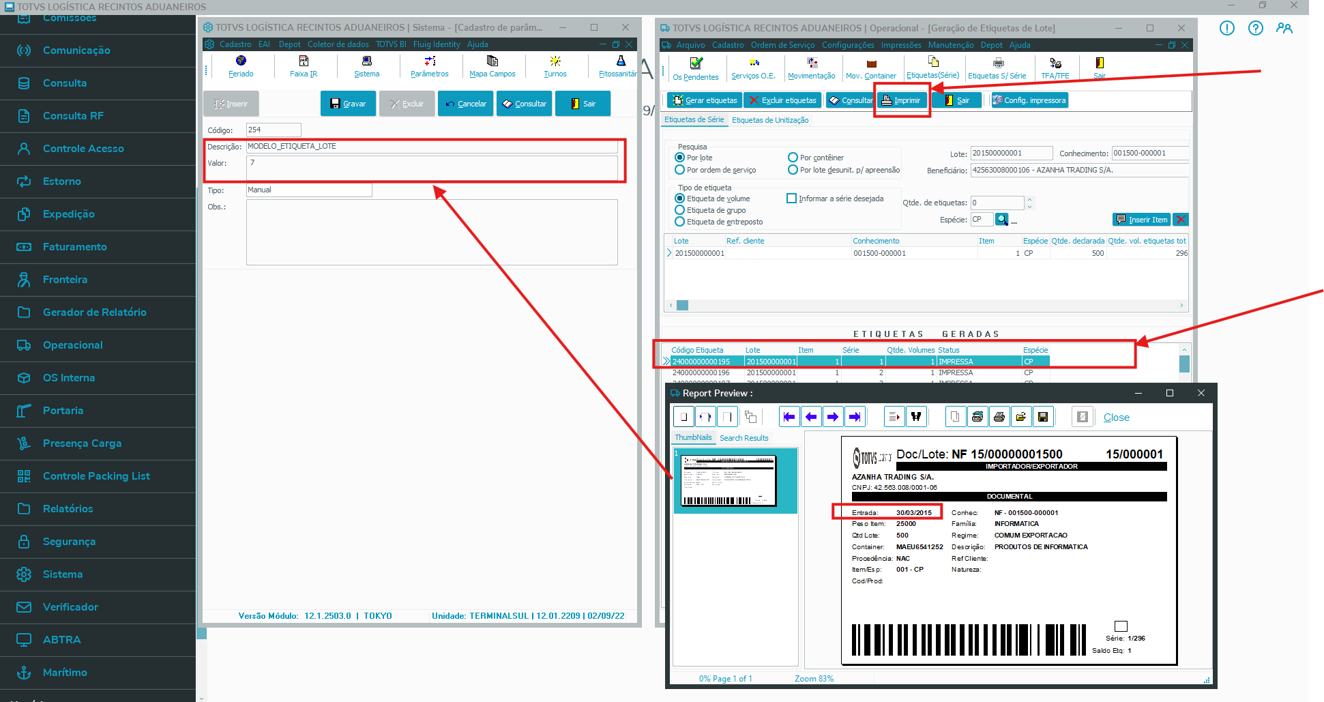Viewport: 1324px width, 702px height.
Task: Click the print icon in Report Preview
Action: [999, 417]
